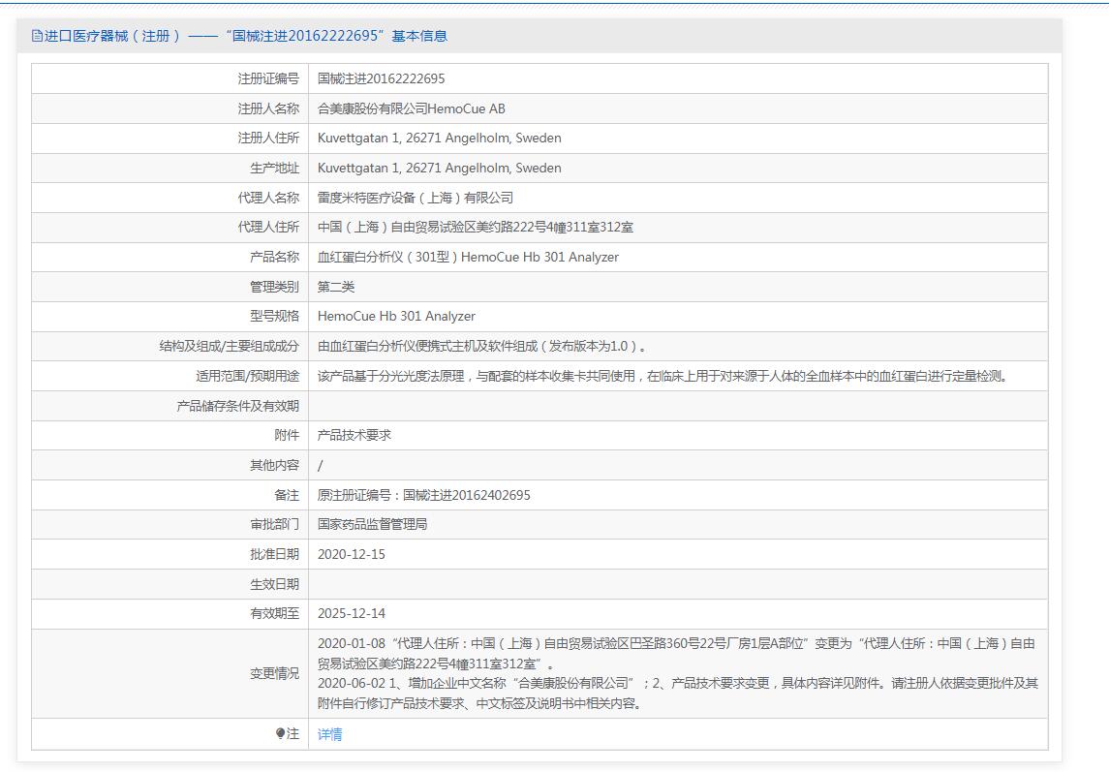This screenshot has width=1109, height=772.
Task: Open the 详情 details link
Action: [329, 734]
